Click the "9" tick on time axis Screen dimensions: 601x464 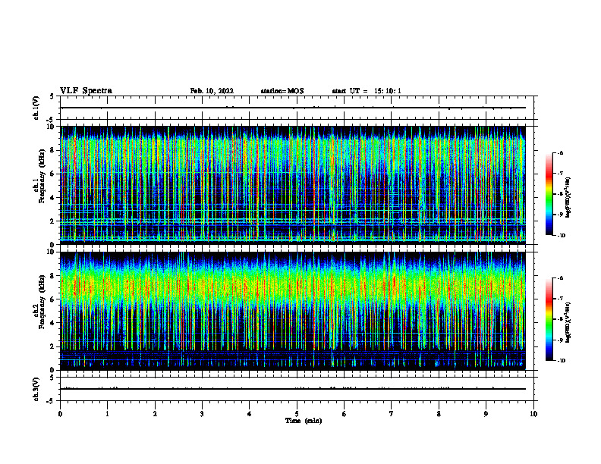click(486, 414)
